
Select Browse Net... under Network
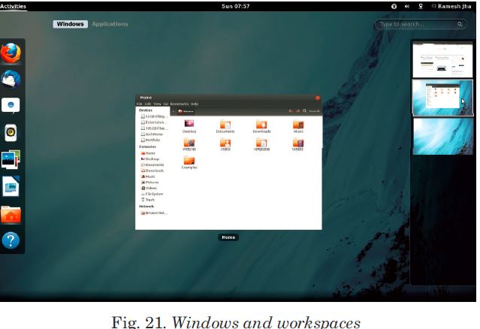point(154,213)
